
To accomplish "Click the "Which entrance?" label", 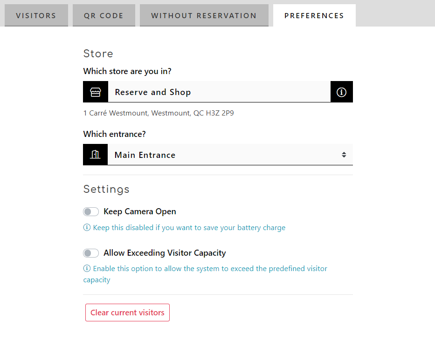I will point(114,134).
